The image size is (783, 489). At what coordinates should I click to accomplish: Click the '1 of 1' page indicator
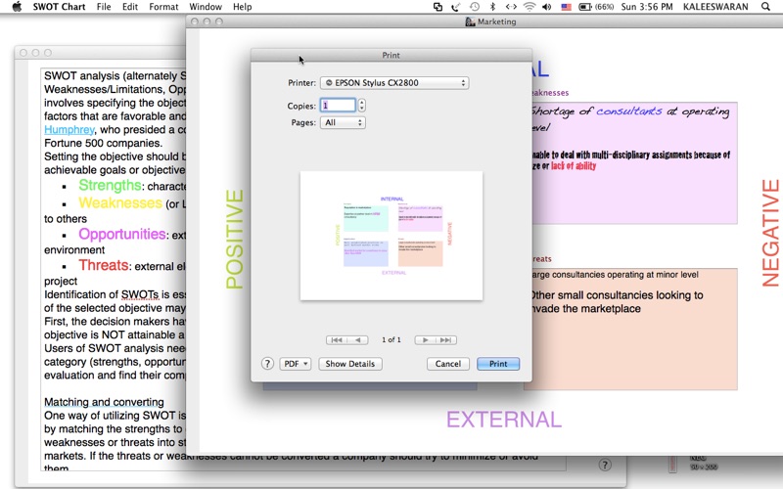(391, 339)
